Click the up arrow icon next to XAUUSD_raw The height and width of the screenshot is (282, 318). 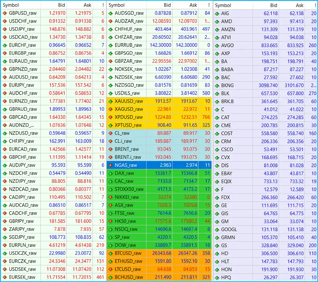(x=111, y=101)
